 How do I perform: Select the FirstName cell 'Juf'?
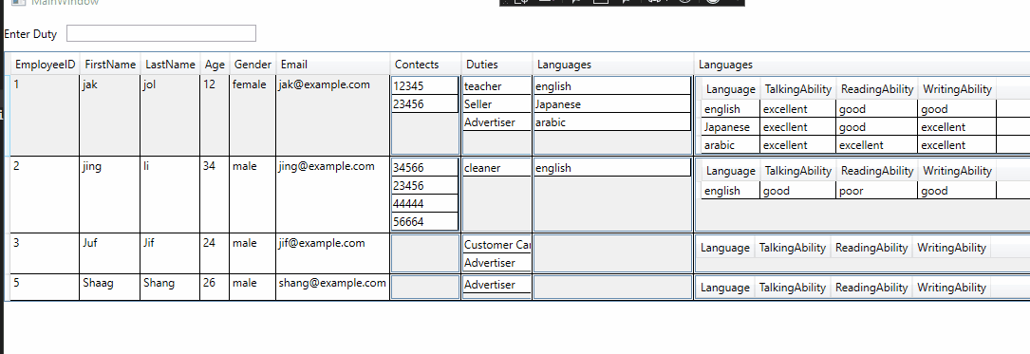[110, 253]
